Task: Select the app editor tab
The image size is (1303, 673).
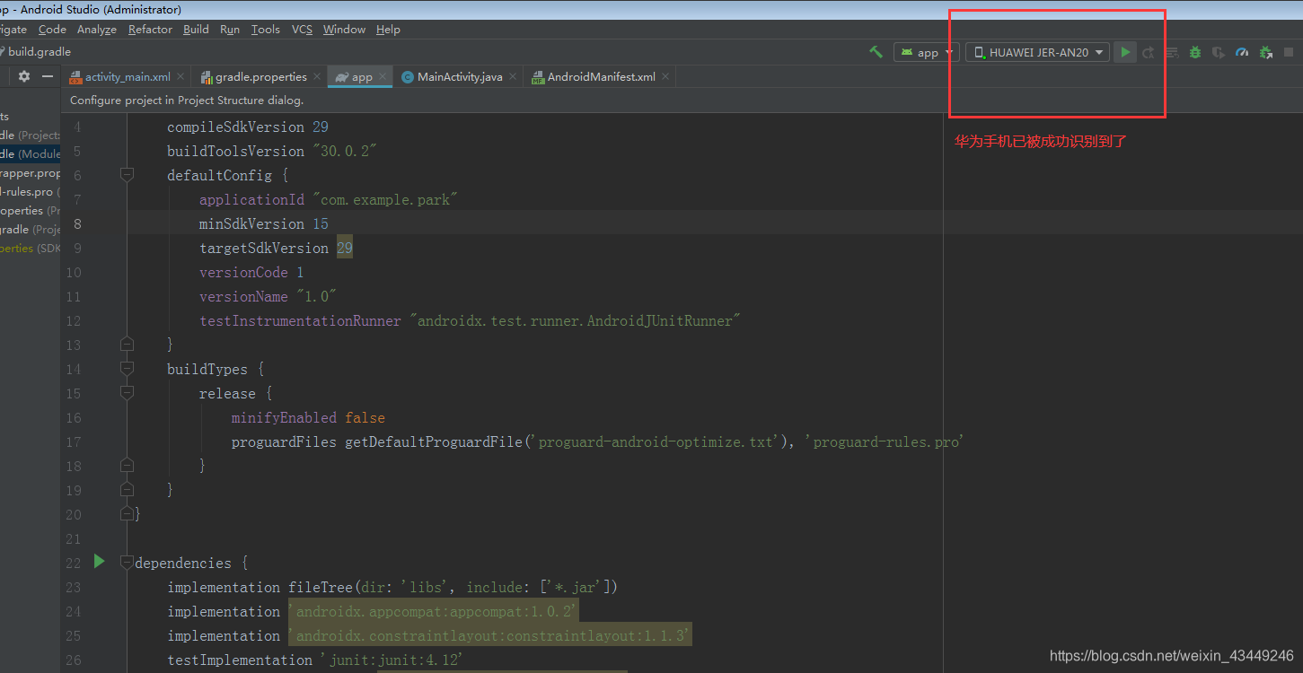Action: point(361,77)
